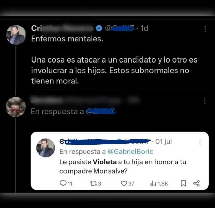Open three-dot menu on the reply tweet
The height and width of the screenshot is (208, 215).
point(205,101)
